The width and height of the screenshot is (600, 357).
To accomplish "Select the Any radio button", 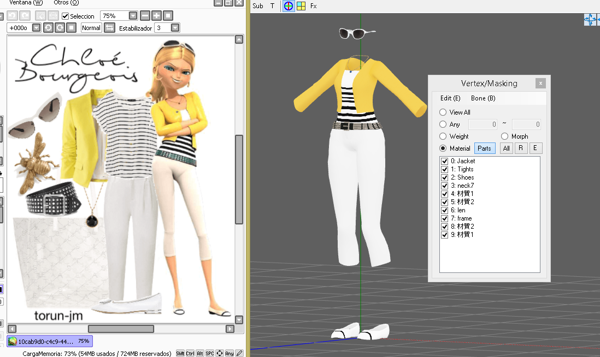I will (443, 124).
